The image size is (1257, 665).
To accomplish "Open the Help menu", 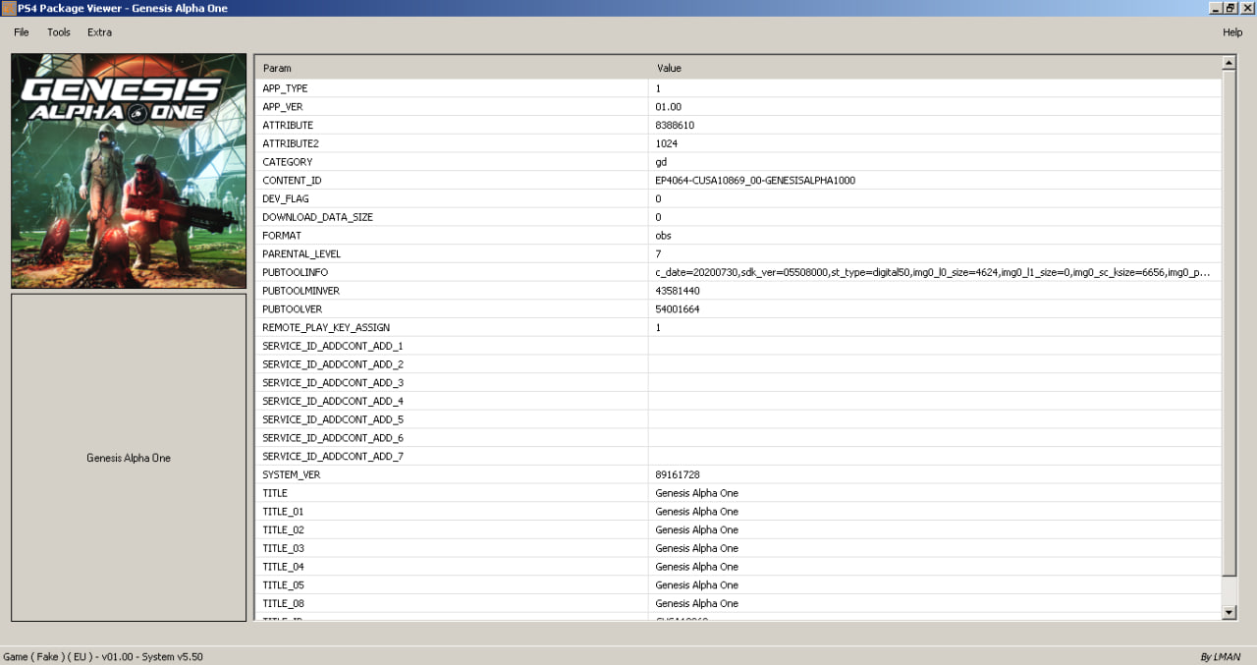I will tap(1232, 32).
